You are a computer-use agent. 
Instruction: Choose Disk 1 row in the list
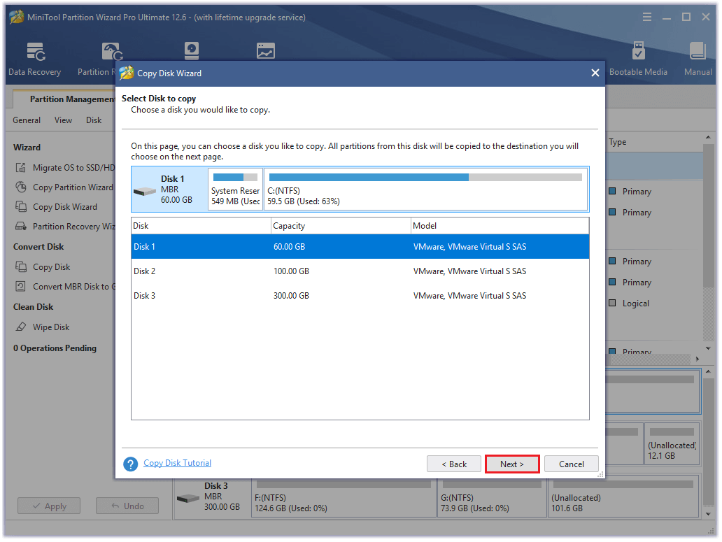point(360,247)
